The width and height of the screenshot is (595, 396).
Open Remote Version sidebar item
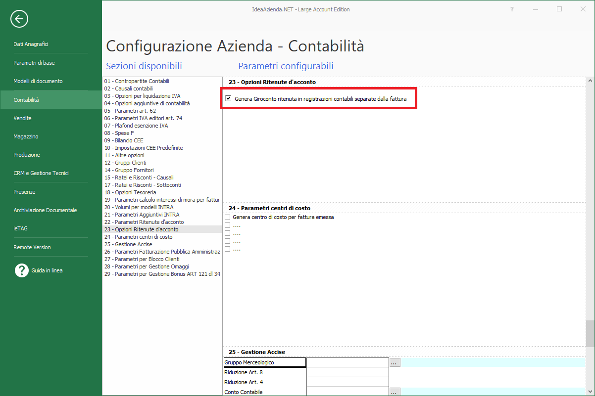tap(32, 247)
